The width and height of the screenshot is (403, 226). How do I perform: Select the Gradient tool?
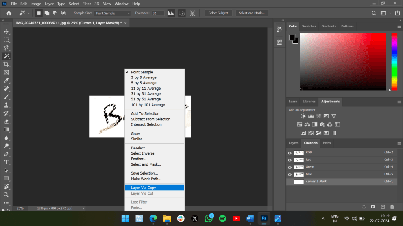(6, 129)
